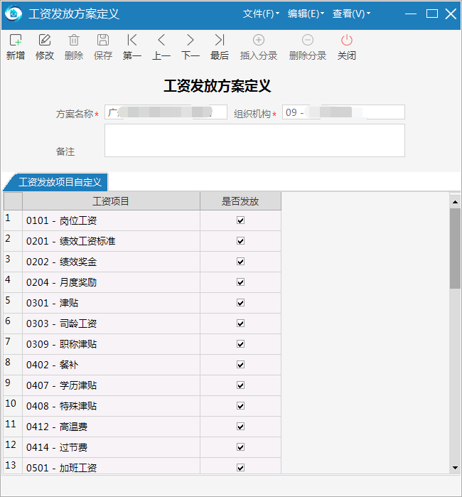Jump to last record with 最后 icon
The height and width of the screenshot is (497, 462).
pos(220,41)
